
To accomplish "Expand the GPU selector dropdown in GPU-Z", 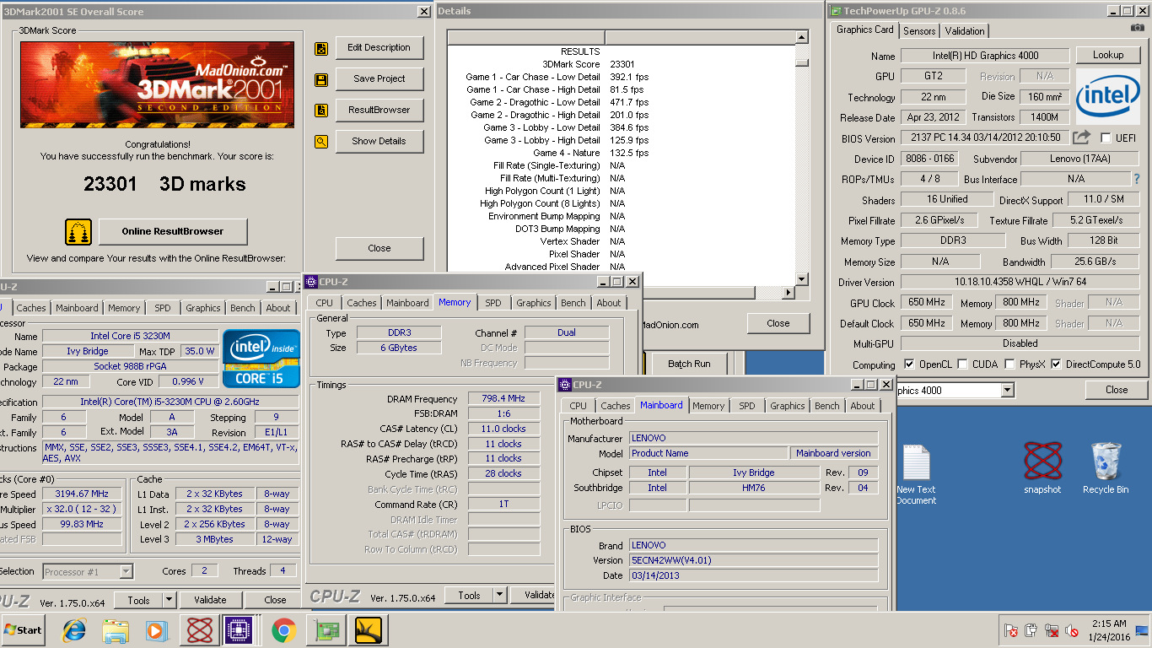I will (x=1006, y=391).
